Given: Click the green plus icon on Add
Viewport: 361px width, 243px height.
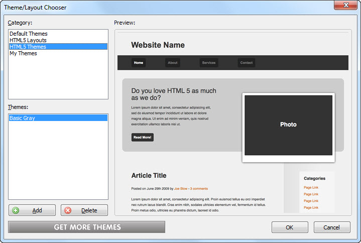Looking at the screenshot, I should click(x=16, y=210).
